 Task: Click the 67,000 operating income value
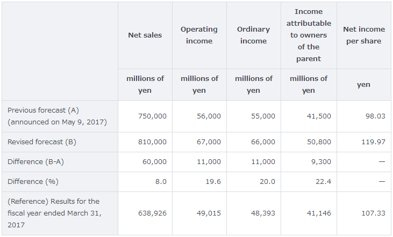pyautogui.click(x=209, y=142)
